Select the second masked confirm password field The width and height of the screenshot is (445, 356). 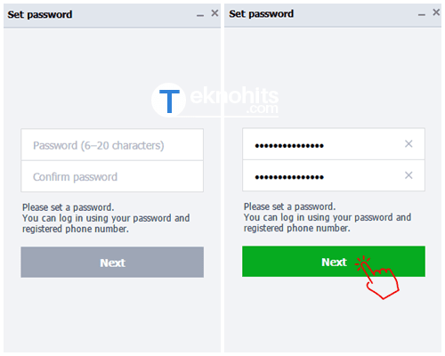click(x=334, y=175)
